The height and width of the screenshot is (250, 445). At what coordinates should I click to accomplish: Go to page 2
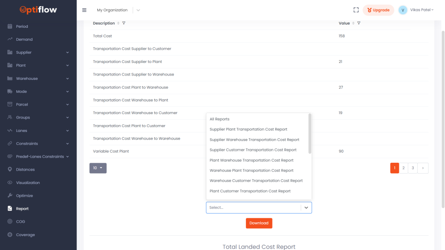pos(403,168)
